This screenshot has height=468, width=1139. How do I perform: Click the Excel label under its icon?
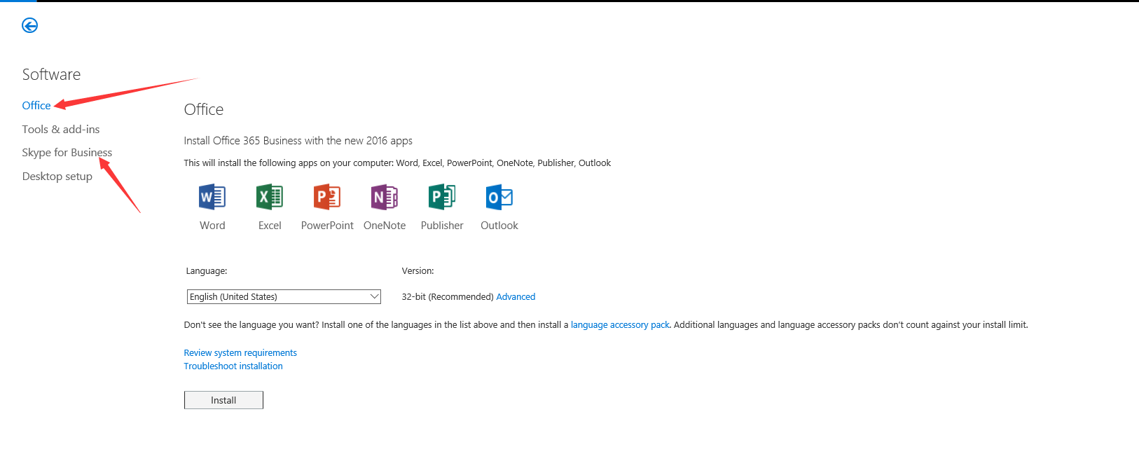tap(270, 226)
